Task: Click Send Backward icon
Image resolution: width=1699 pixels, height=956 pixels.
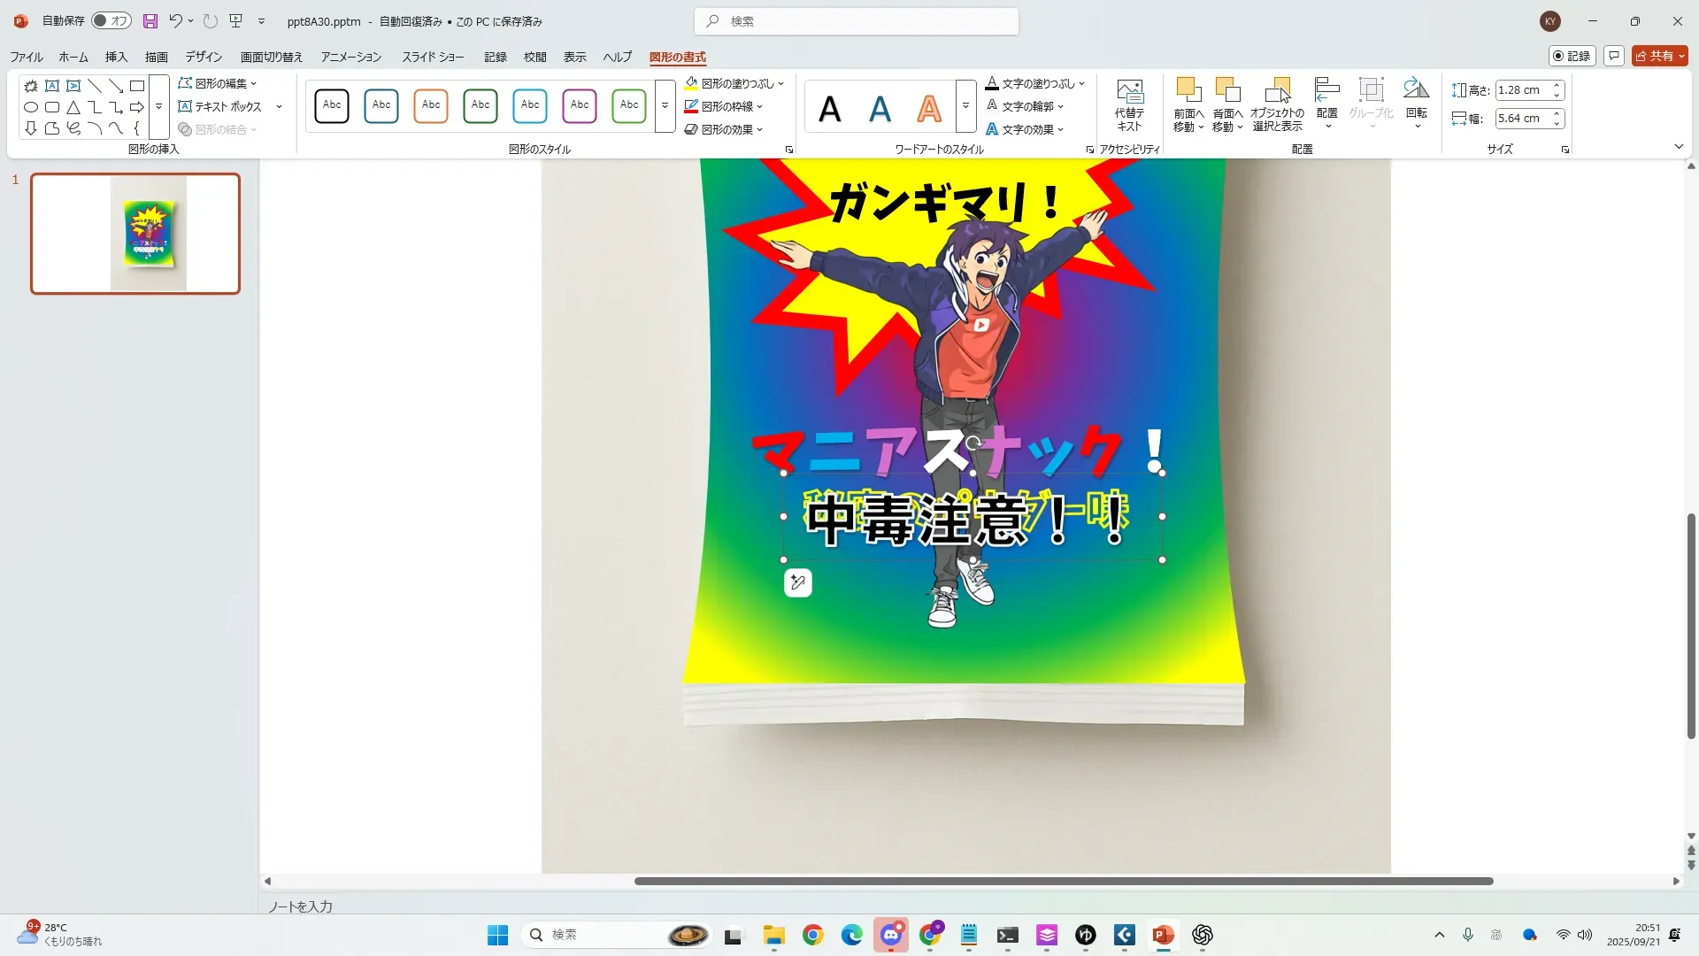Action: click(x=1226, y=90)
